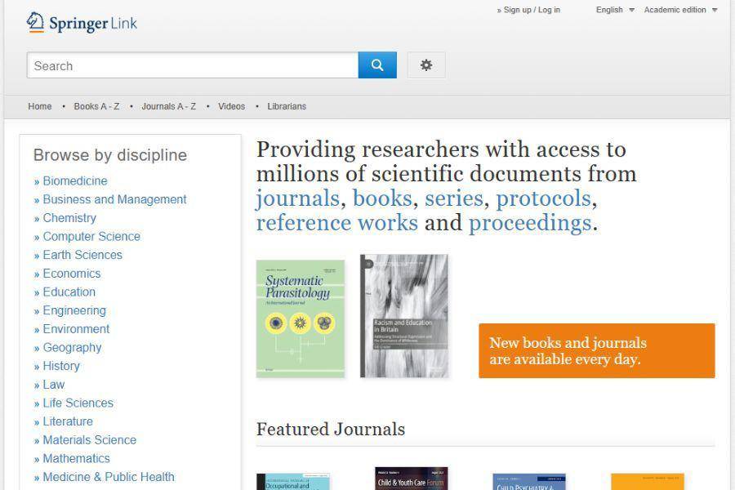
Task: Open the orange featured journal cover
Action: (x=648, y=482)
